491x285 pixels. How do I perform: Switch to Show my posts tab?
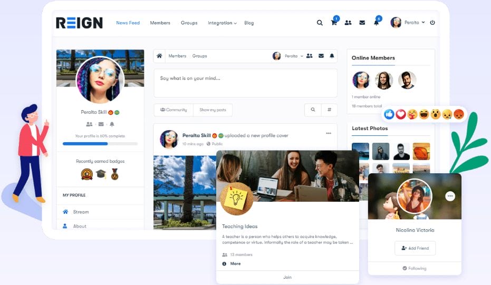(213, 110)
